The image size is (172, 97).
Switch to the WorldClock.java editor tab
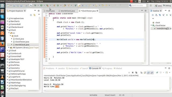[x=67, y=11]
